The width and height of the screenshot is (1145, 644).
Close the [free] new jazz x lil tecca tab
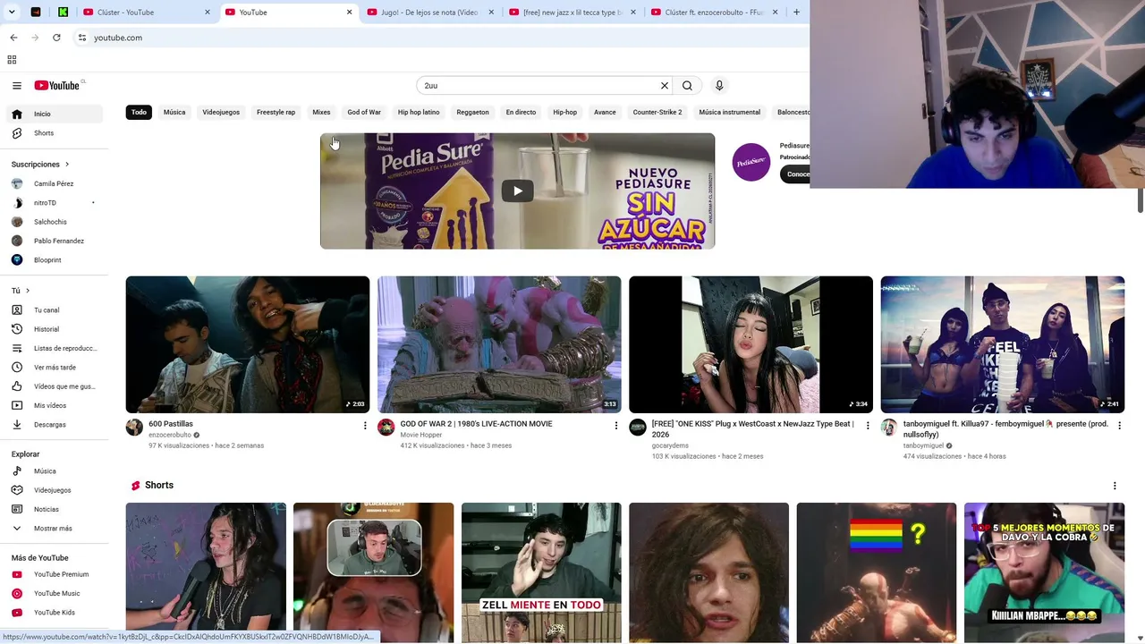[x=633, y=13]
